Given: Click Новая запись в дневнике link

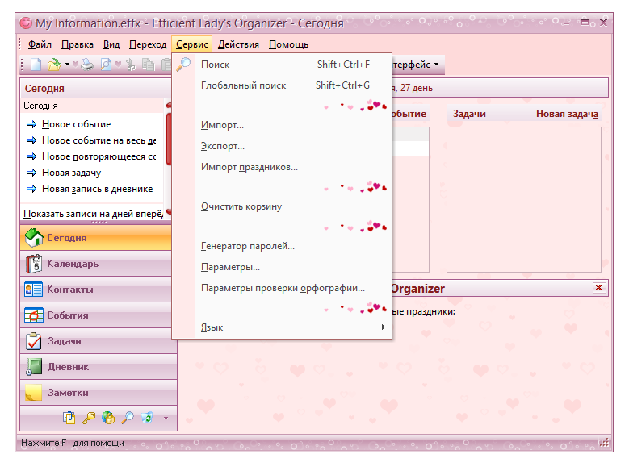Looking at the screenshot, I should click(98, 189).
